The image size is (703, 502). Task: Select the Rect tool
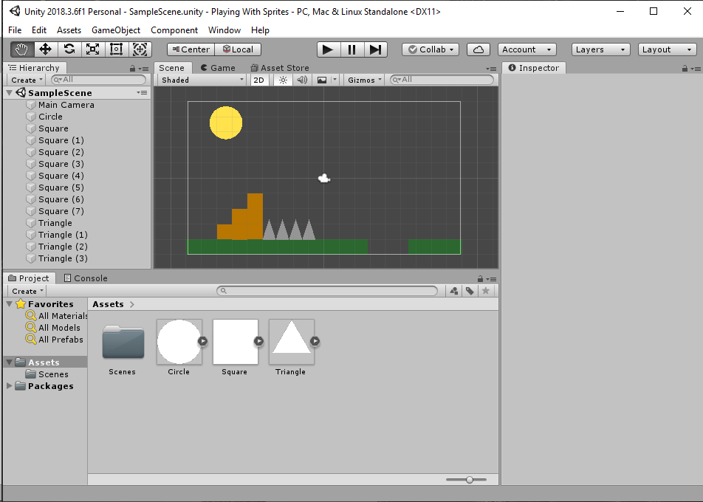pos(115,49)
